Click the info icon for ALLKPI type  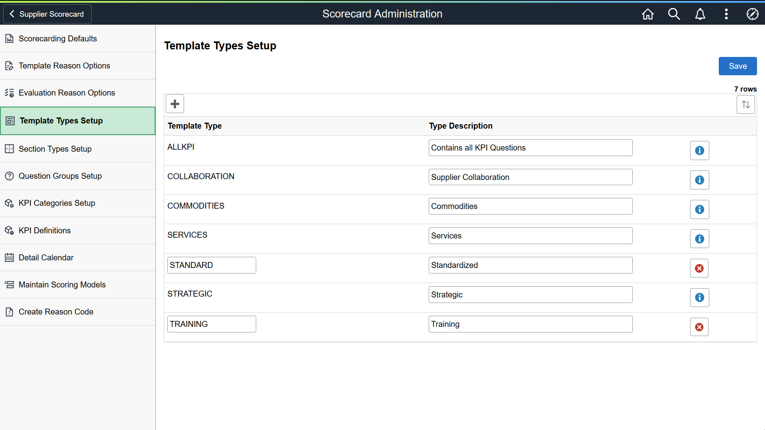pos(699,150)
